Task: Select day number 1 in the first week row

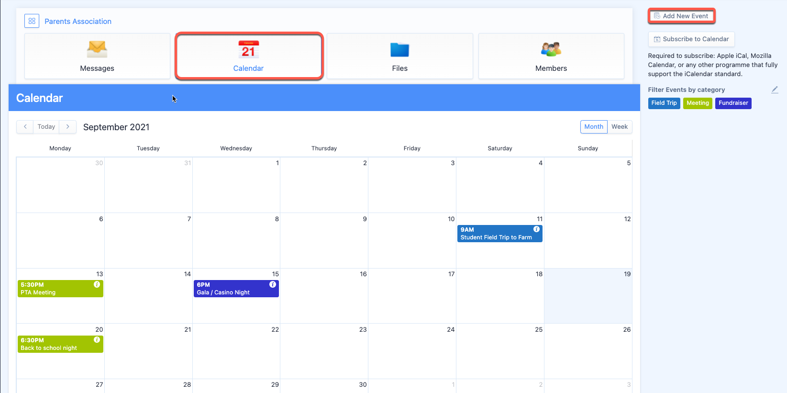Action: 277,163
